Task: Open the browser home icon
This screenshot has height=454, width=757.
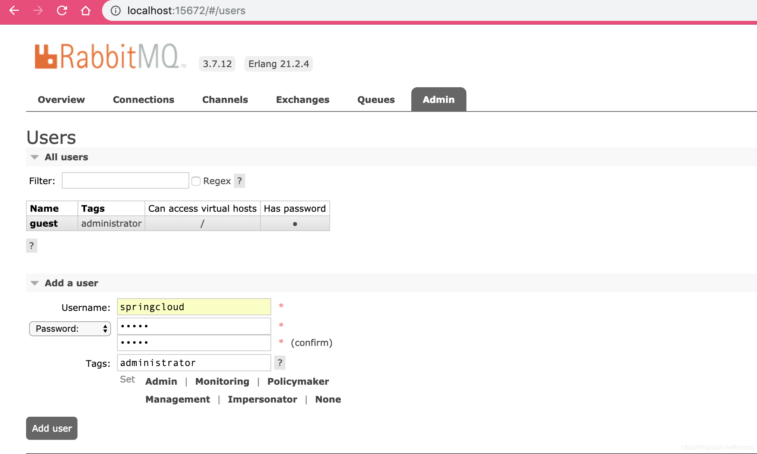Action: [x=86, y=10]
